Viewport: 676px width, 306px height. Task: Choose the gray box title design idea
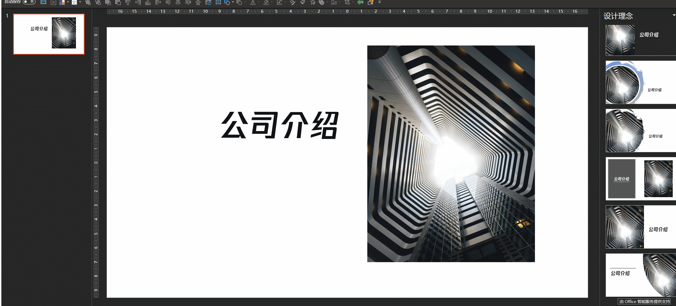(640, 179)
